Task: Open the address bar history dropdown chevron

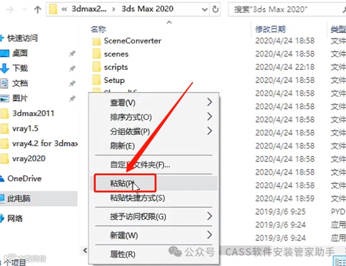Action: point(204,9)
